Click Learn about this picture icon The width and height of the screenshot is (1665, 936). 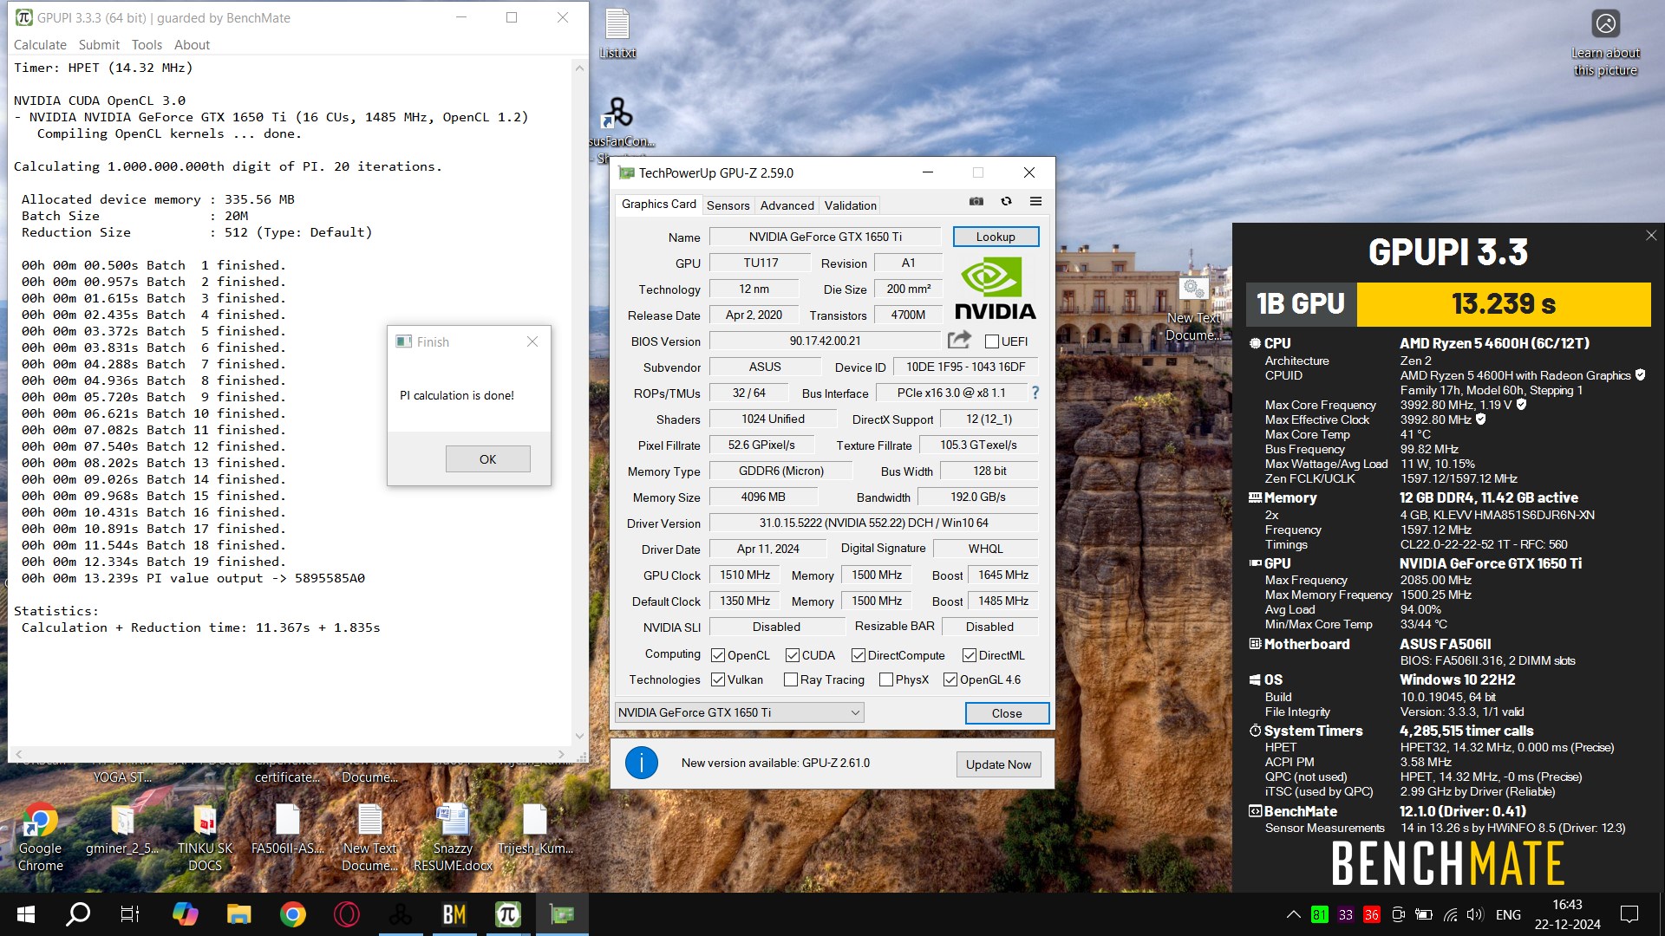pos(1606,43)
